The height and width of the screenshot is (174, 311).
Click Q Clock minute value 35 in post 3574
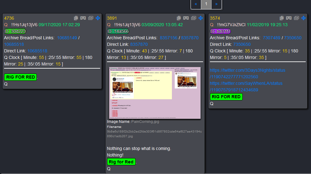click(x=247, y=51)
